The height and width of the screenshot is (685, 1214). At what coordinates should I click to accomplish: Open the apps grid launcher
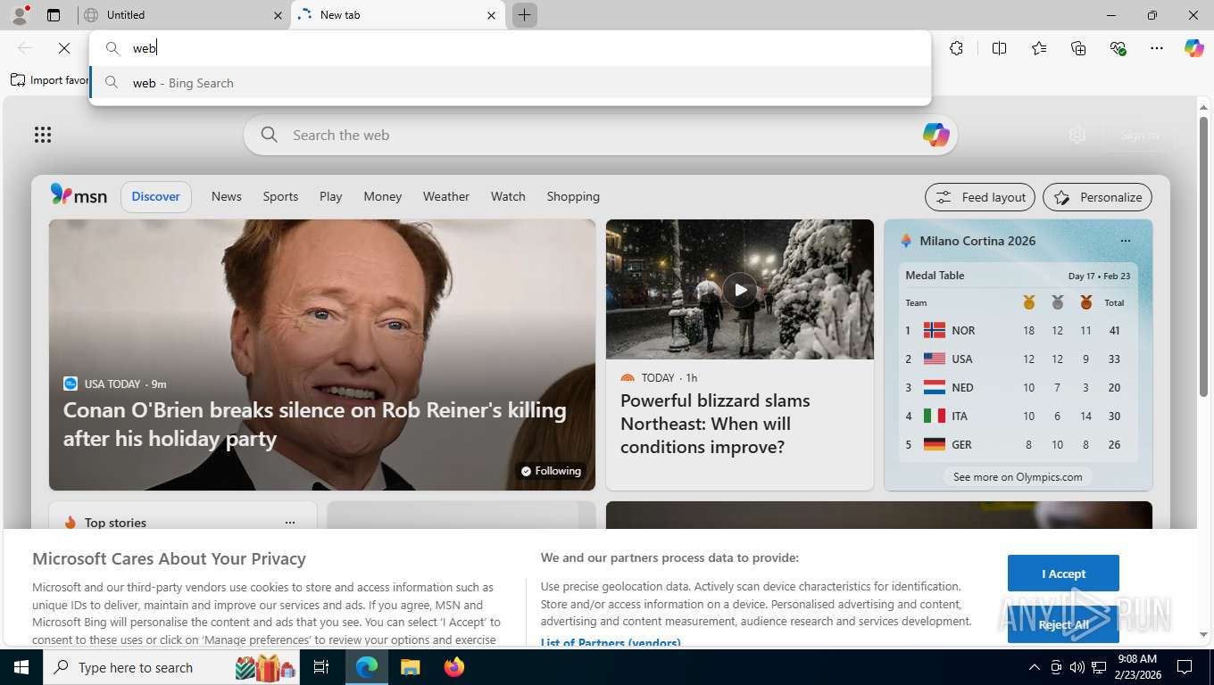click(x=43, y=135)
